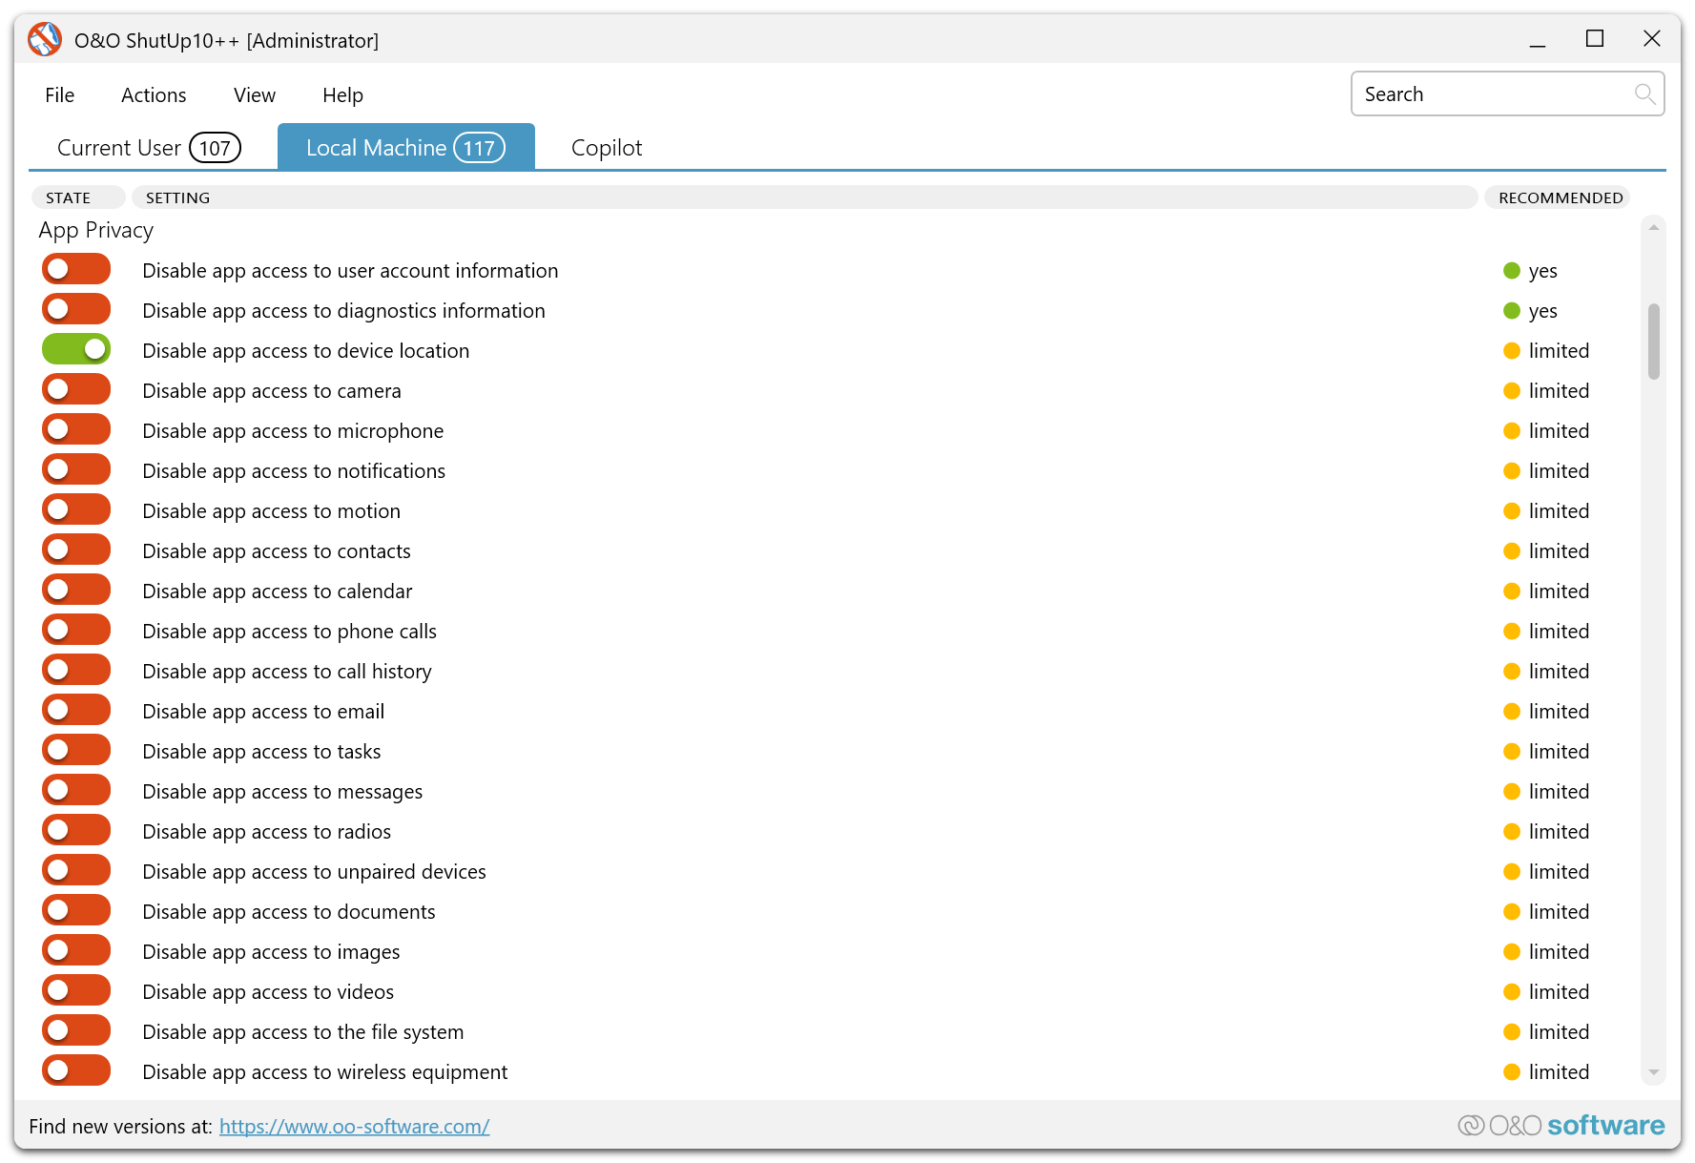This screenshot has height=1163, width=1695.
Task: Toggle Disable app access to contacts
Action: coord(76,550)
